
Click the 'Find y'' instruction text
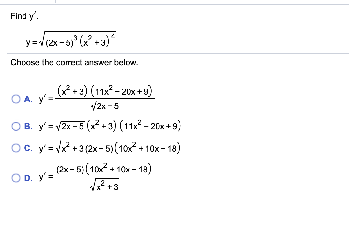pyautogui.click(x=21, y=16)
